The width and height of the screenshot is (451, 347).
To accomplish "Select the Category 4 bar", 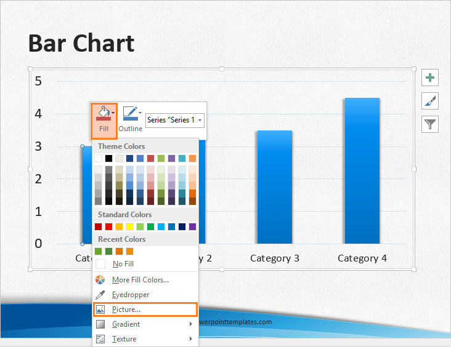I will click(x=362, y=170).
